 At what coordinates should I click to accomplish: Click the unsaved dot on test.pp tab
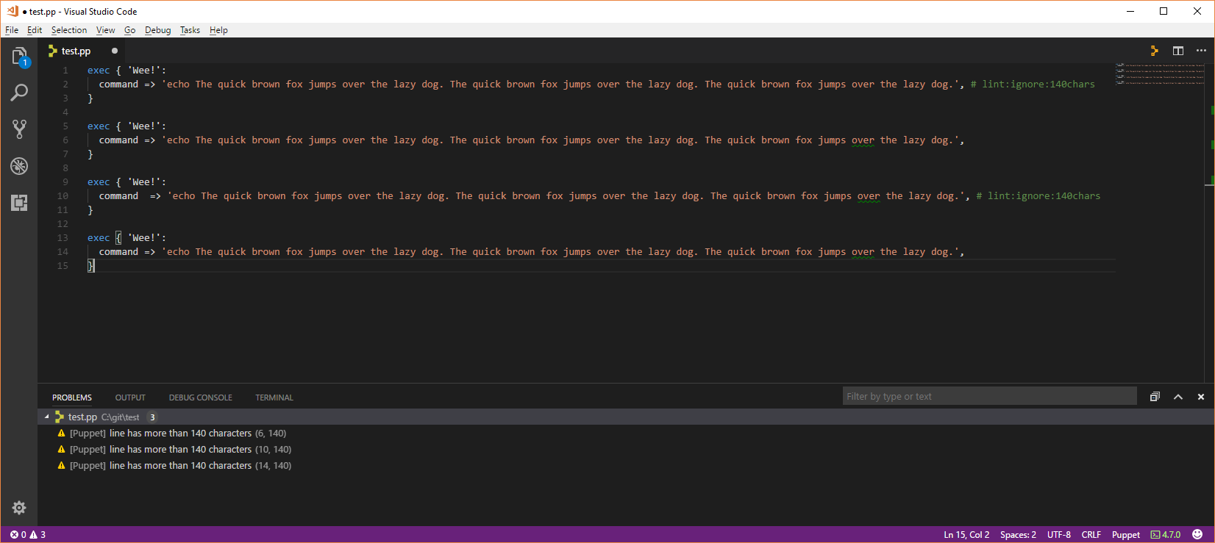tap(115, 51)
